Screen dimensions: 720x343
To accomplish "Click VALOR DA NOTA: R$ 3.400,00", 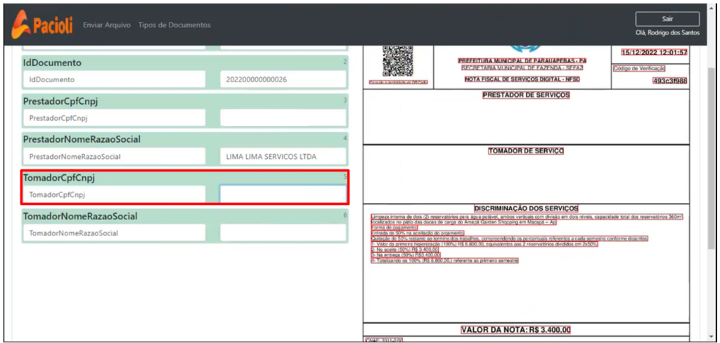I will [516, 330].
